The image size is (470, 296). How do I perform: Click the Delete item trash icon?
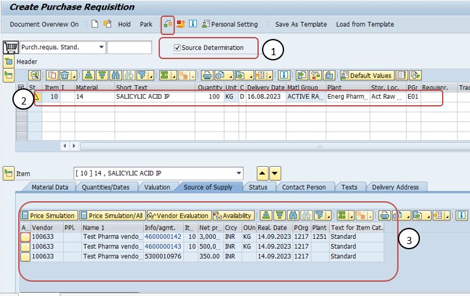click(x=65, y=75)
